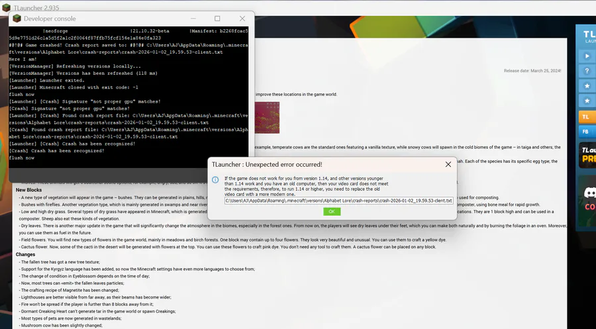Open the Discord community banner
This screenshot has width=596, height=329.
(587, 201)
